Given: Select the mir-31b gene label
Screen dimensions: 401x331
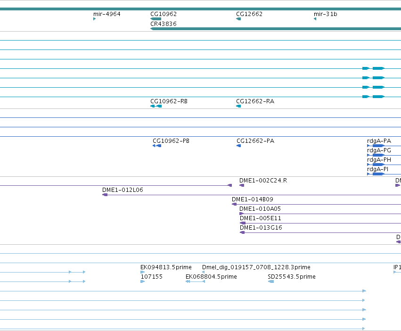Looking at the screenshot, I should [325, 14].
